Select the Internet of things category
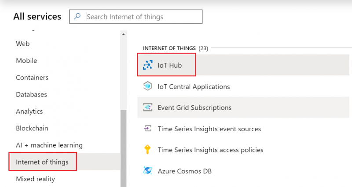This screenshot has height=187, width=352. click(x=42, y=162)
